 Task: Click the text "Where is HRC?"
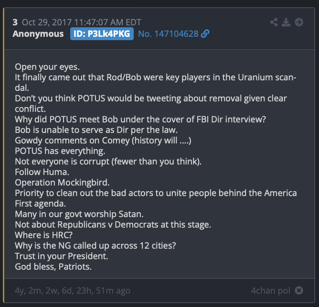(44, 235)
